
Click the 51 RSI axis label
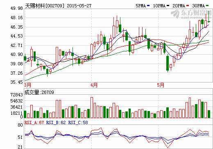pyautogui.click(x=20, y=137)
